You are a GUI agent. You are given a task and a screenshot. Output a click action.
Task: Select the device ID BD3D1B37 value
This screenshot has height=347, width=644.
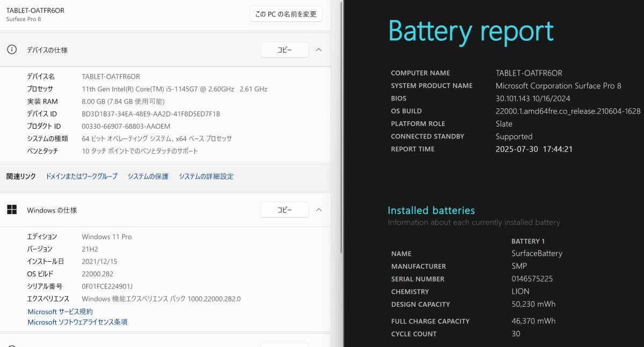[x=151, y=114]
